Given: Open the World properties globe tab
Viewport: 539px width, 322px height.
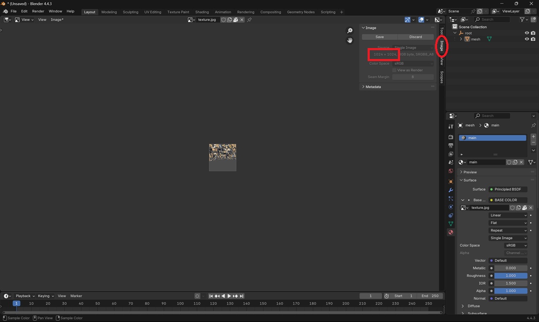Looking at the screenshot, I should (x=451, y=171).
